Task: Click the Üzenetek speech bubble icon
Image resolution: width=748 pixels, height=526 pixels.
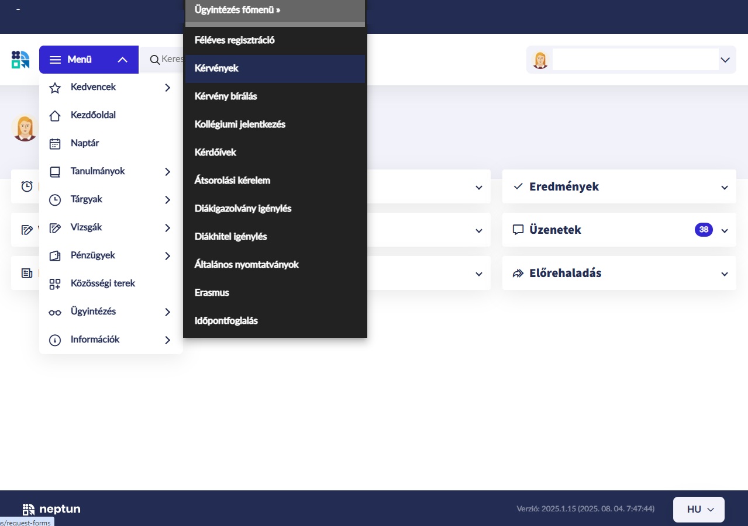Action: [518, 230]
